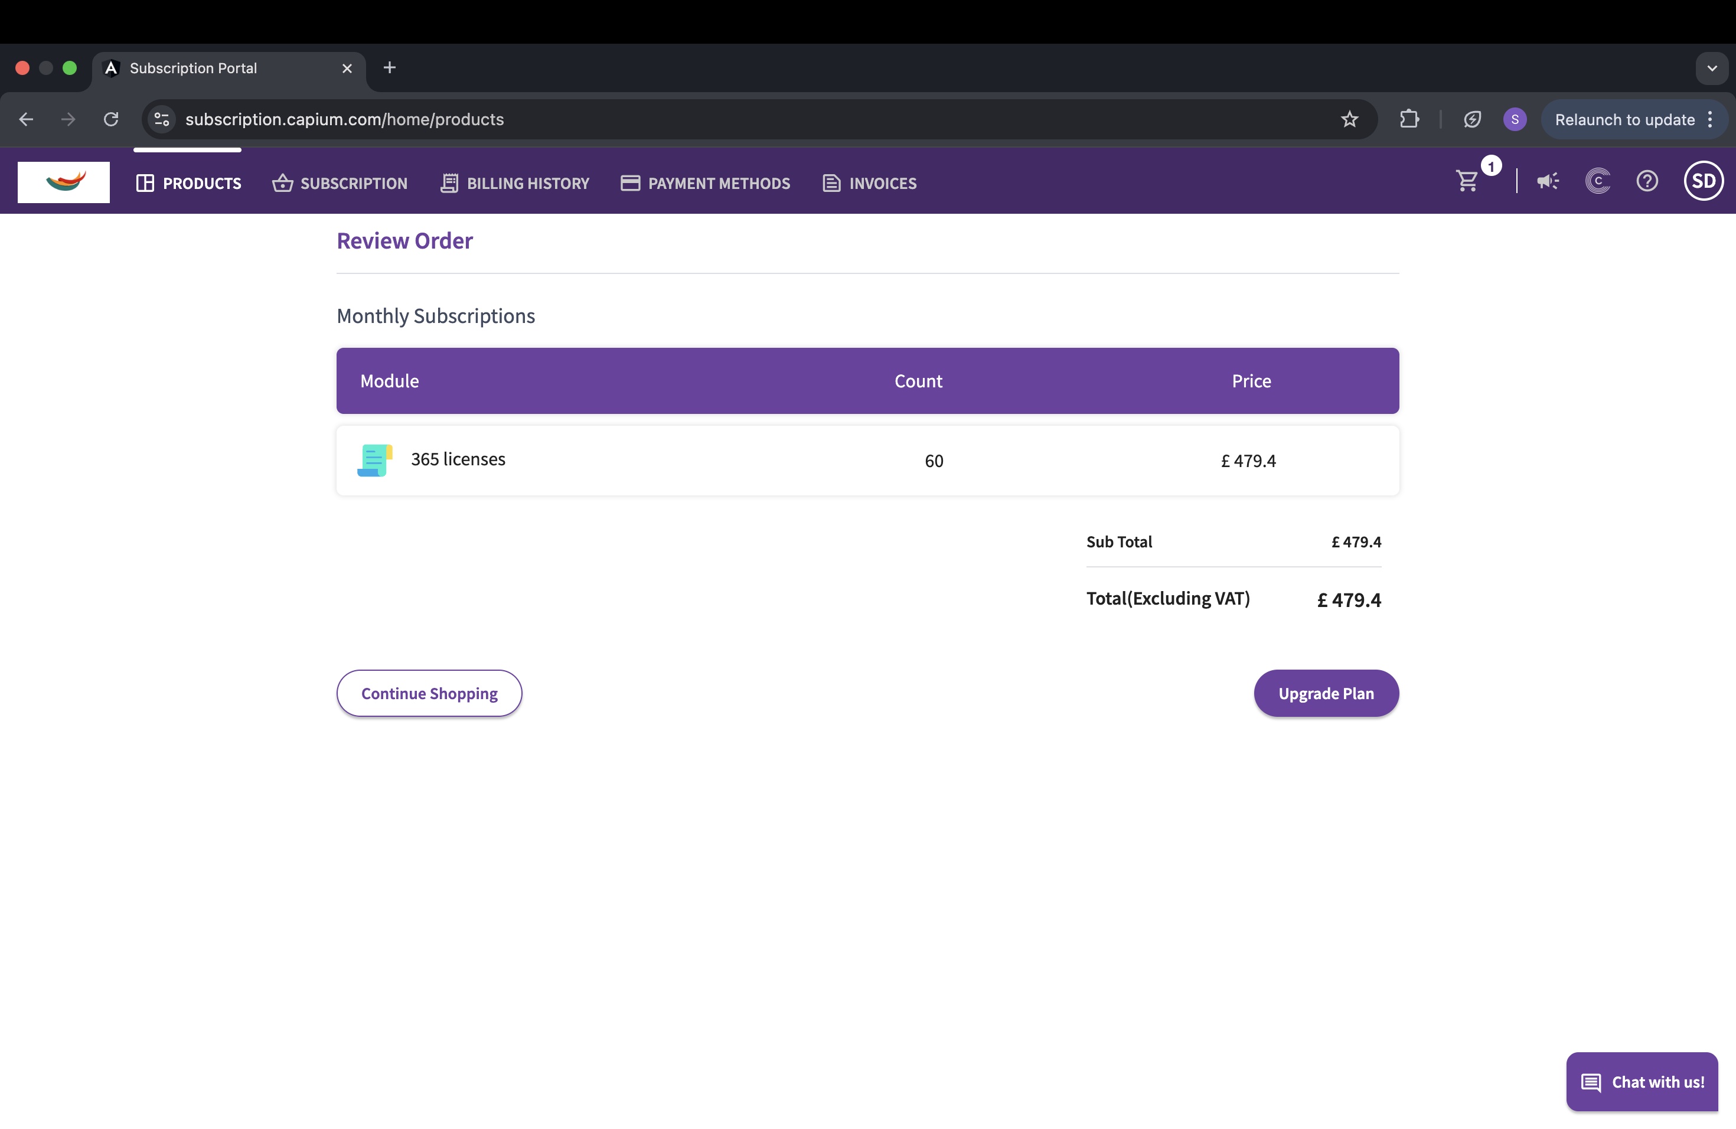1736x1129 pixels.
Task: Click the browser address bar URL
Action: [344, 120]
